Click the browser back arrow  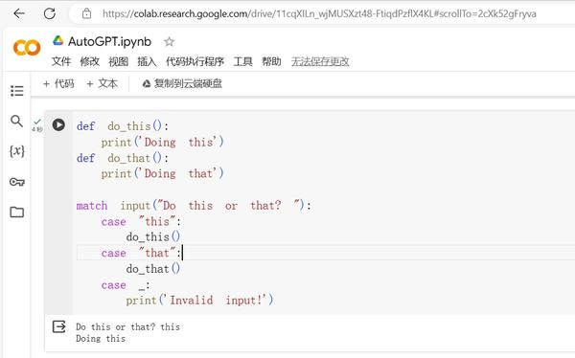[19, 13]
